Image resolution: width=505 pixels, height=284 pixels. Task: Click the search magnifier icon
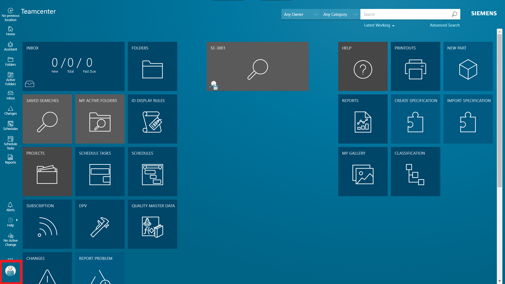[x=454, y=14]
